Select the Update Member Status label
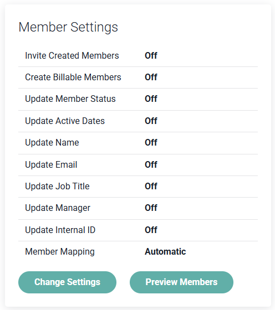 pyautogui.click(x=70, y=99)
